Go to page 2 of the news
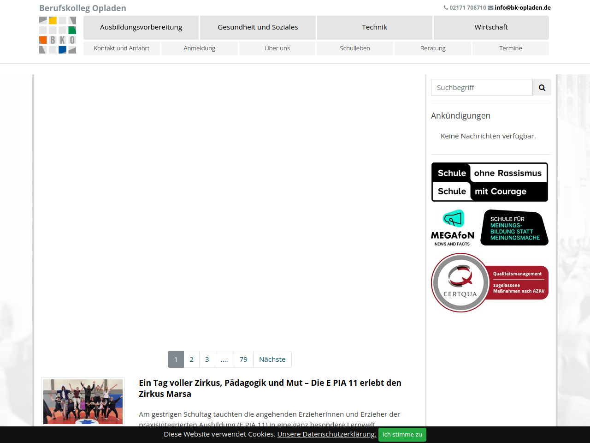Image resolution: width=590 pixels, height=443 pixels. coord(191,359)
